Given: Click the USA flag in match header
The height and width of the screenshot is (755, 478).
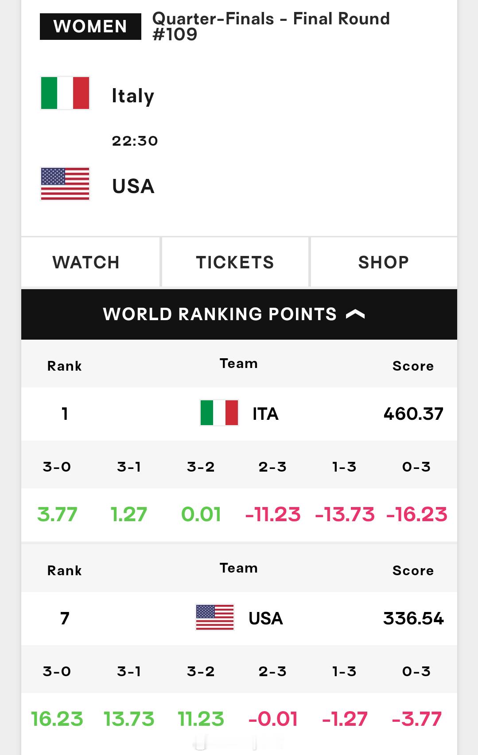Looking at the screenshot, I should tap(65, 184).
